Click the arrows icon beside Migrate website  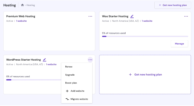coord(67,99)
